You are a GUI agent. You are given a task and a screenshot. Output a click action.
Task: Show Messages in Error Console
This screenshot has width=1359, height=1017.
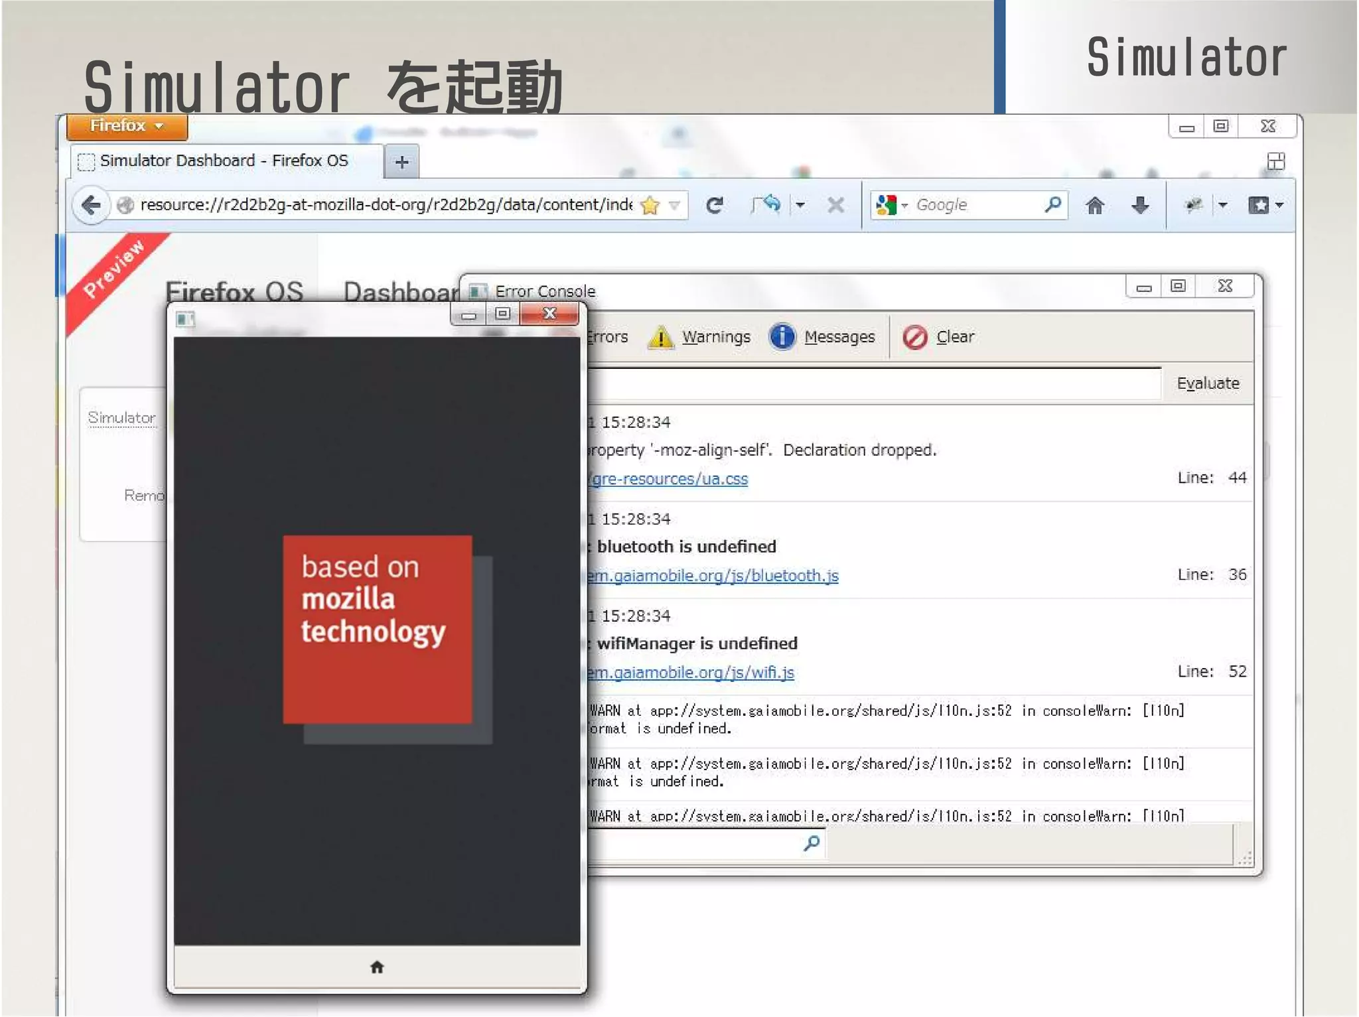[823, 337]
